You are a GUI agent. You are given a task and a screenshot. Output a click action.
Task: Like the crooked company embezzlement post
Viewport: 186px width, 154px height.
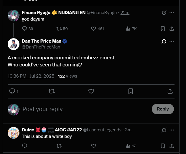click(91, 91)
